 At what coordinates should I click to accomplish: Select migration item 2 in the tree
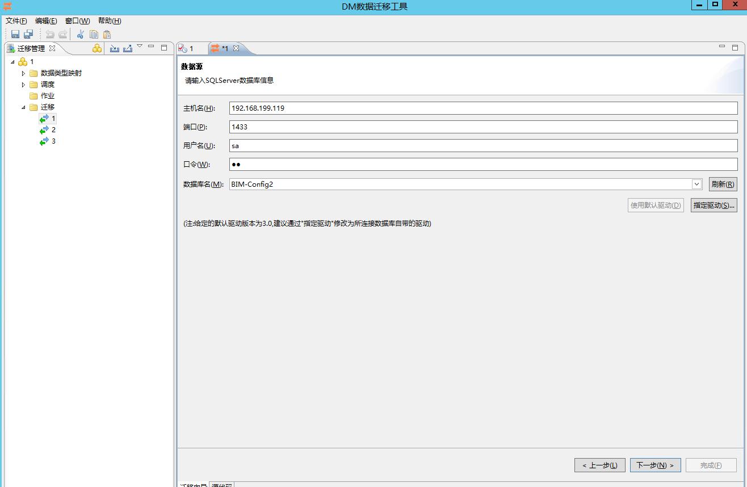(48, 129)
